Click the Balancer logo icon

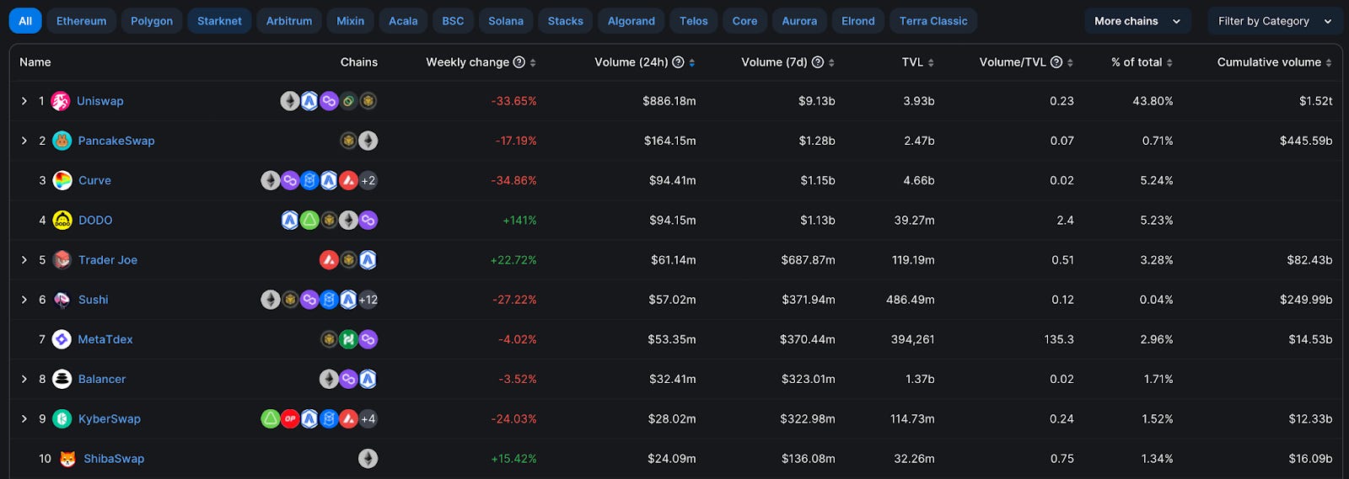pos(62,379)
